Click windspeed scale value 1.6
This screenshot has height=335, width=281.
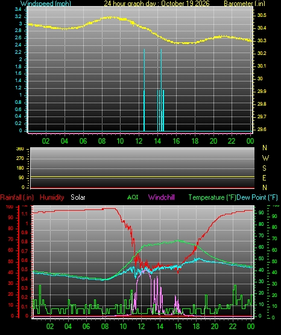point(18,73)
